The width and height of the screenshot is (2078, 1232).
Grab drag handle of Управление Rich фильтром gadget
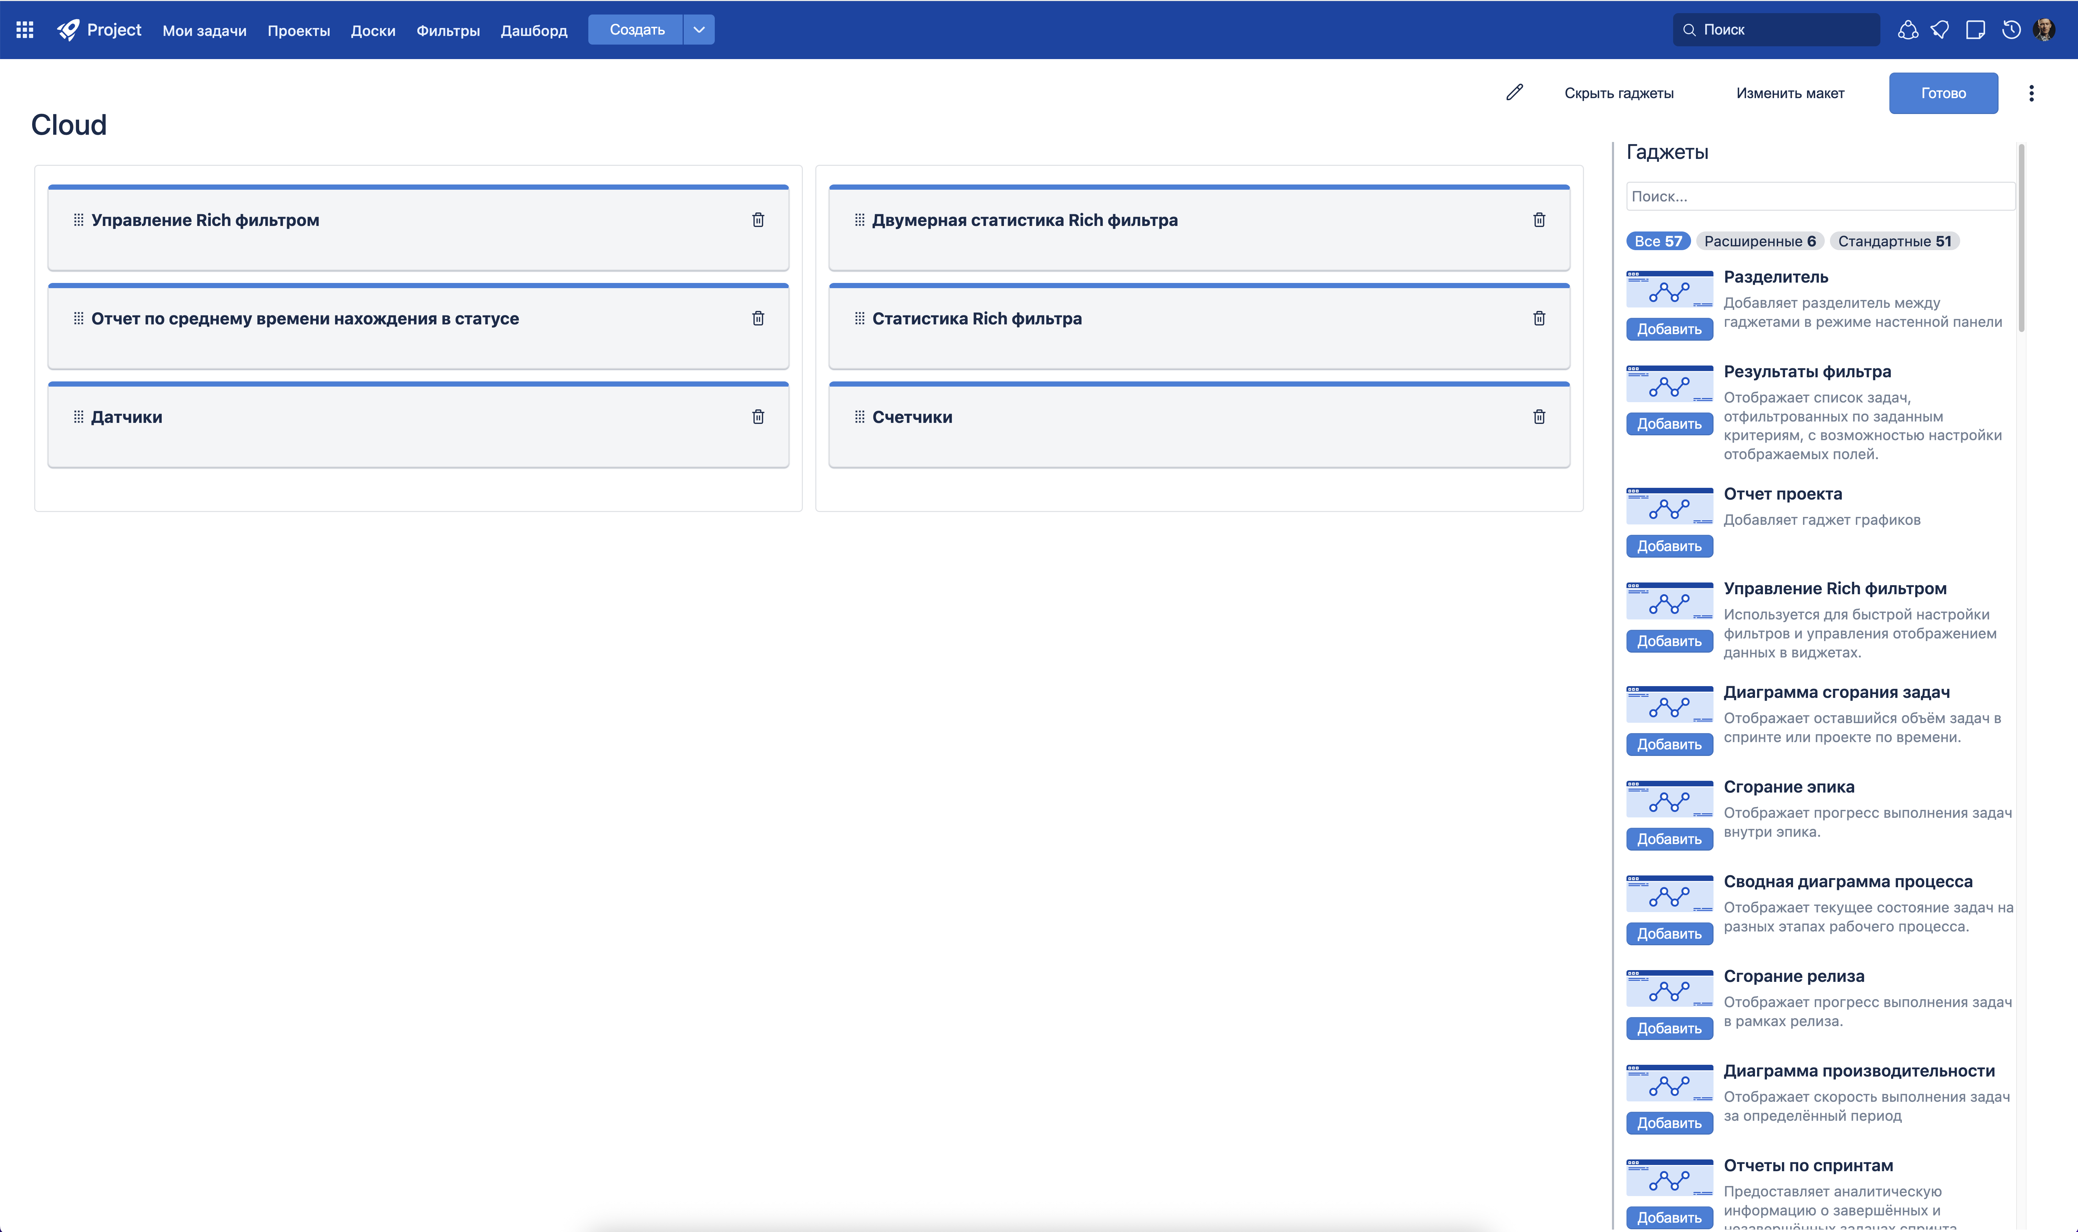pyautogui.click(x=79, y=220)
